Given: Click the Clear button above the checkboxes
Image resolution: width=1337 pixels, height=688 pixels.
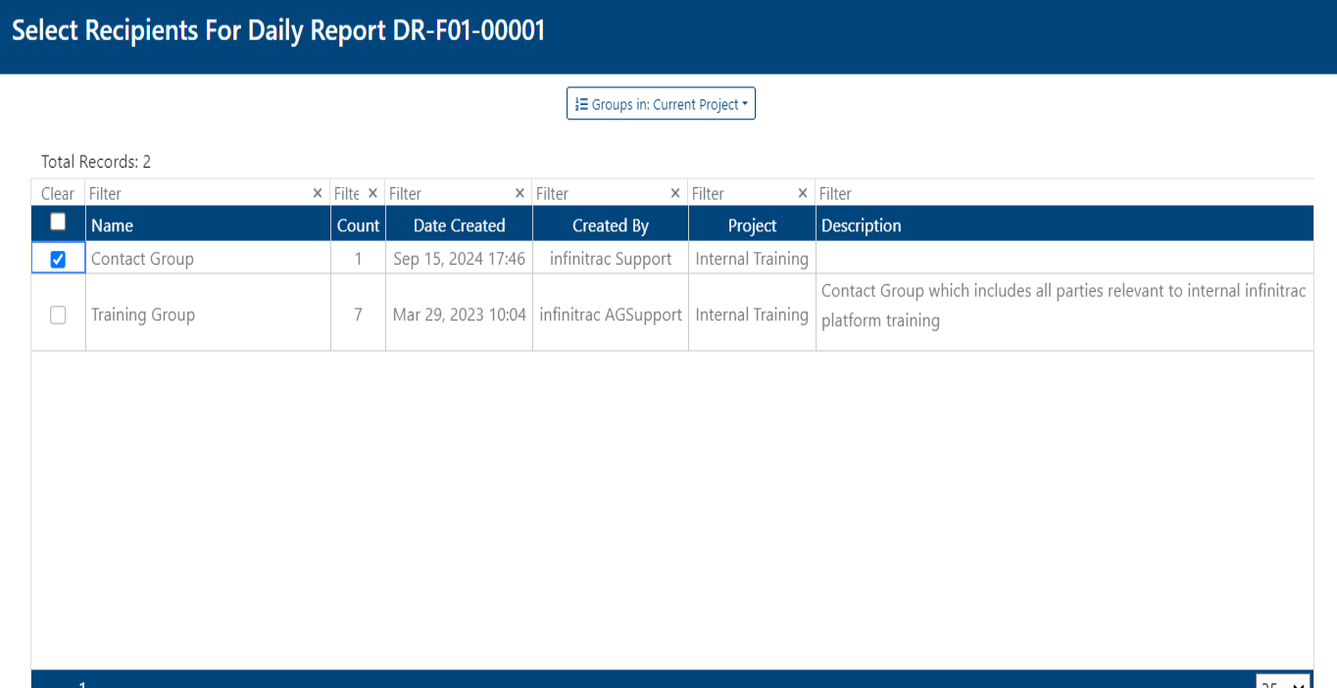Looking at the screenshot, I should pyautogui.click(x=58, y=194).
